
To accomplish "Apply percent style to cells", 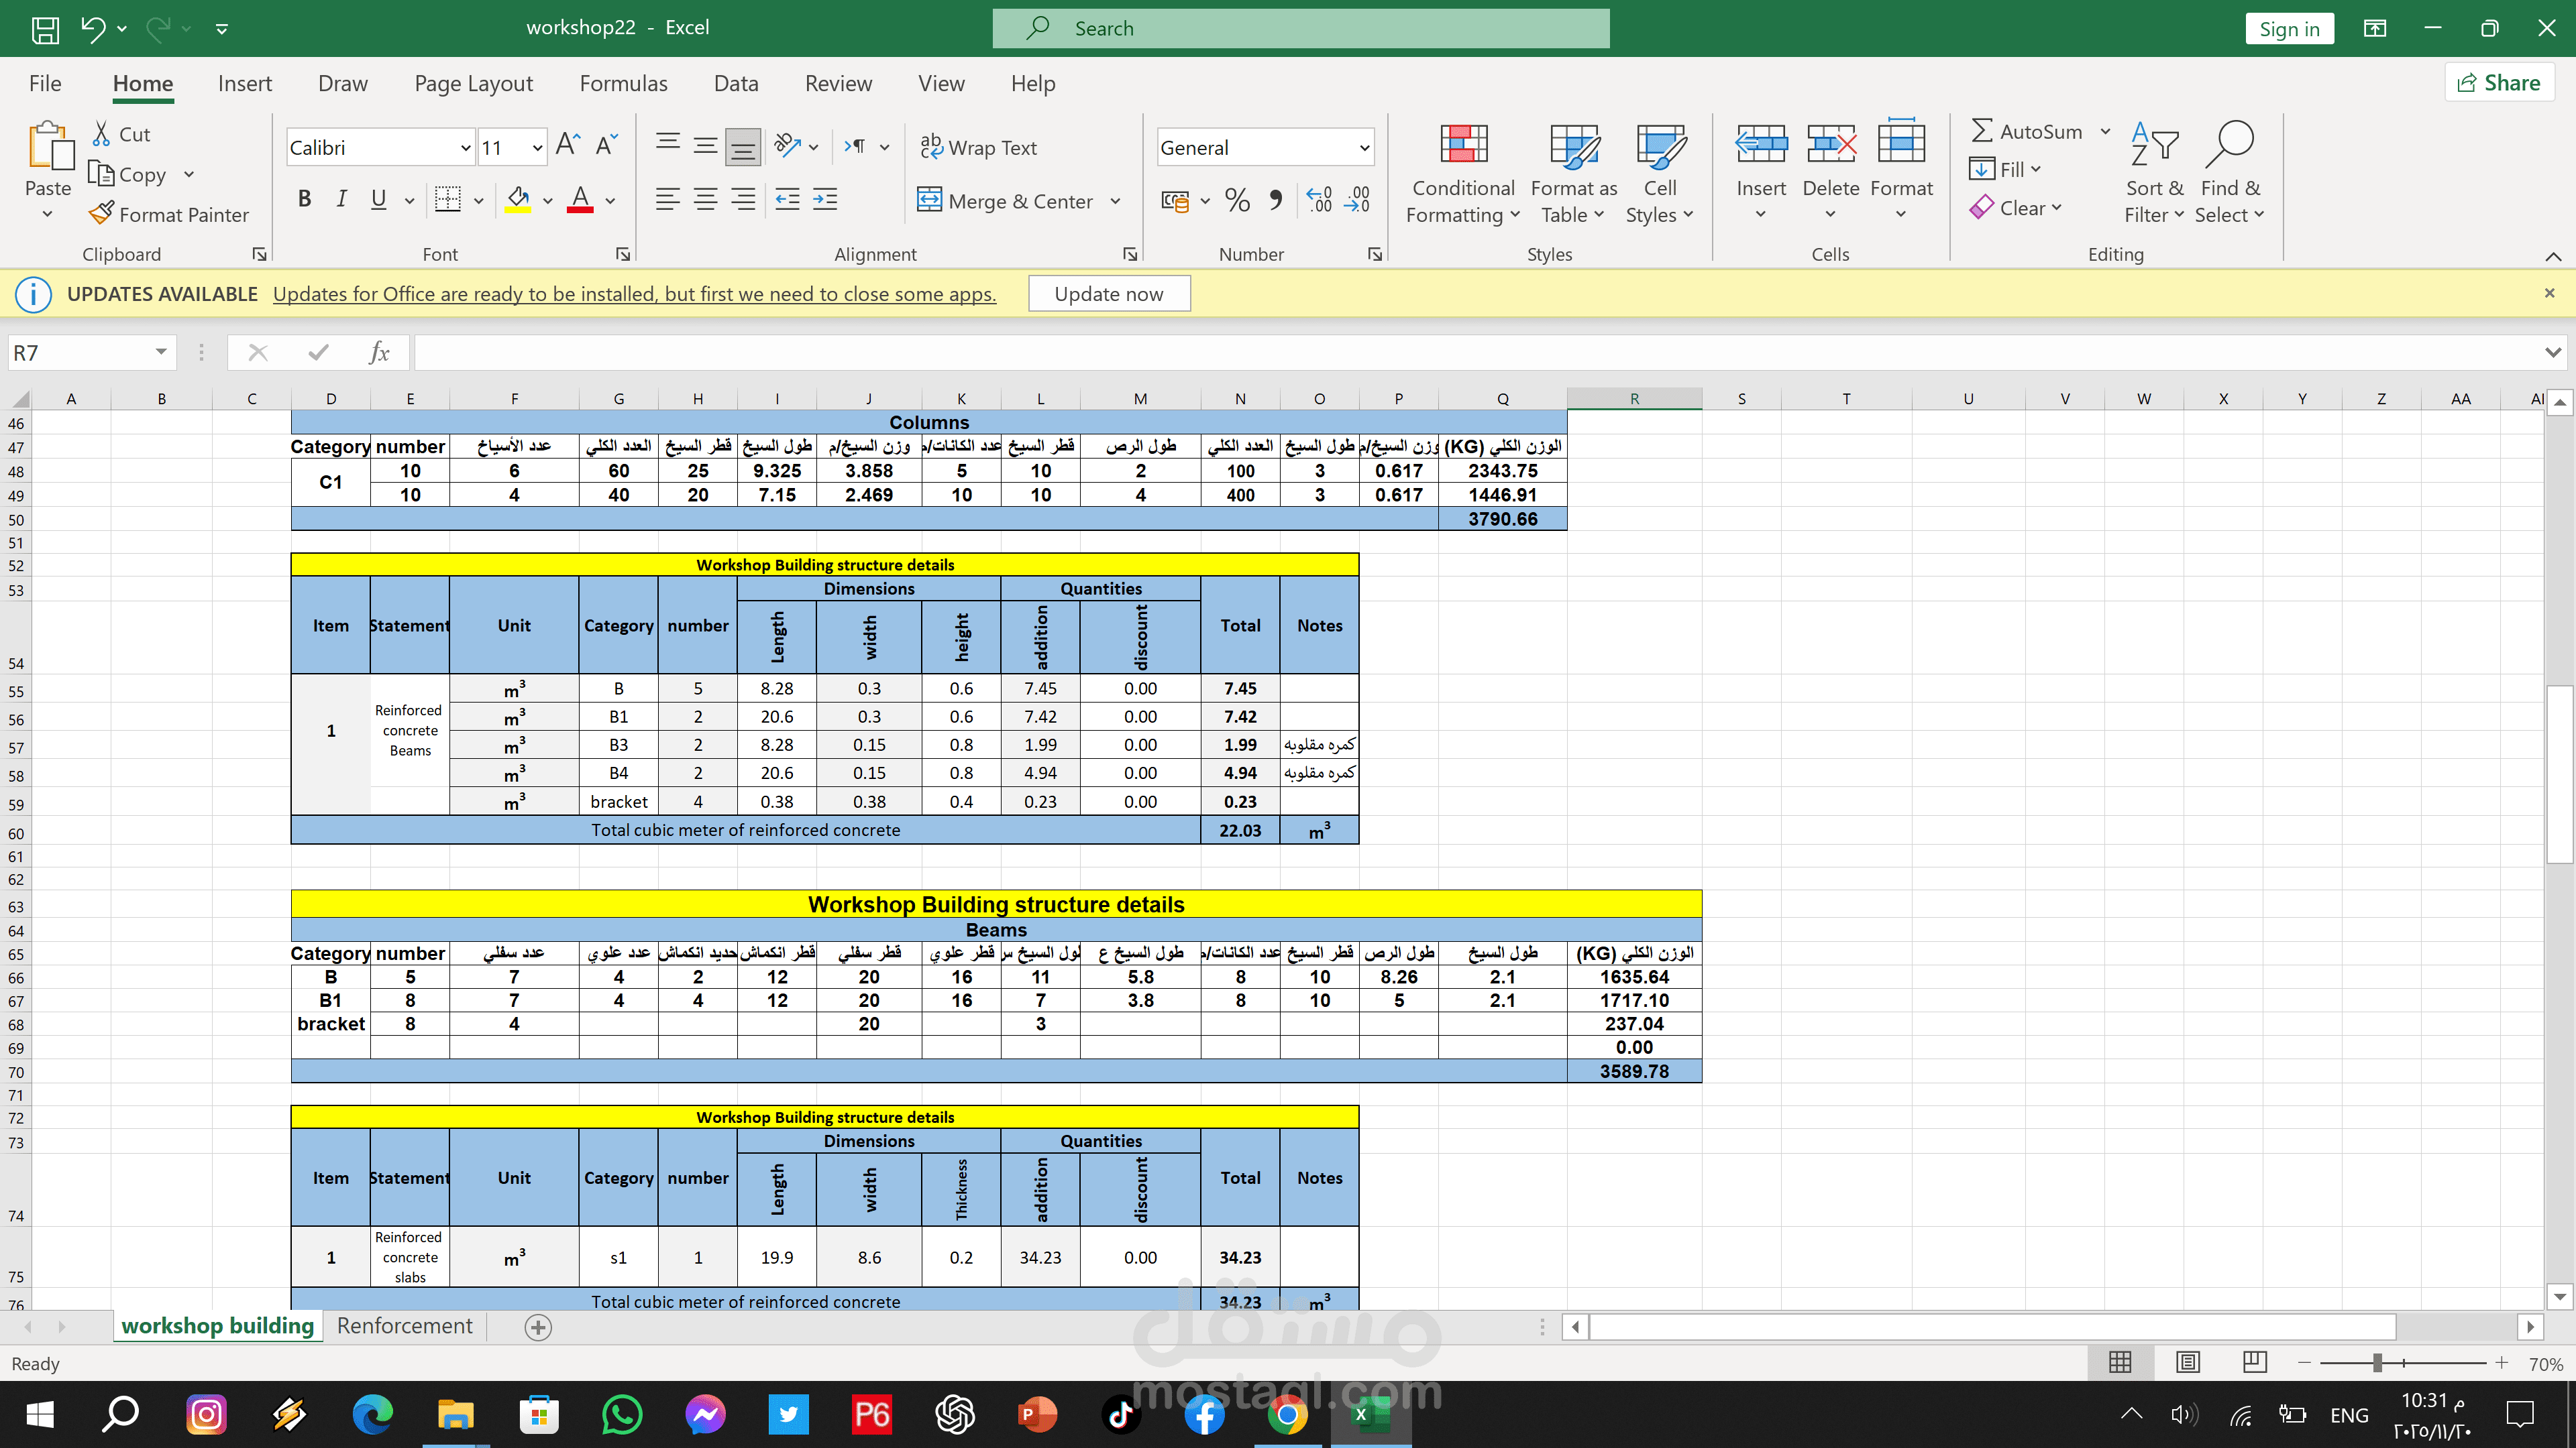I will [1237, 200].
